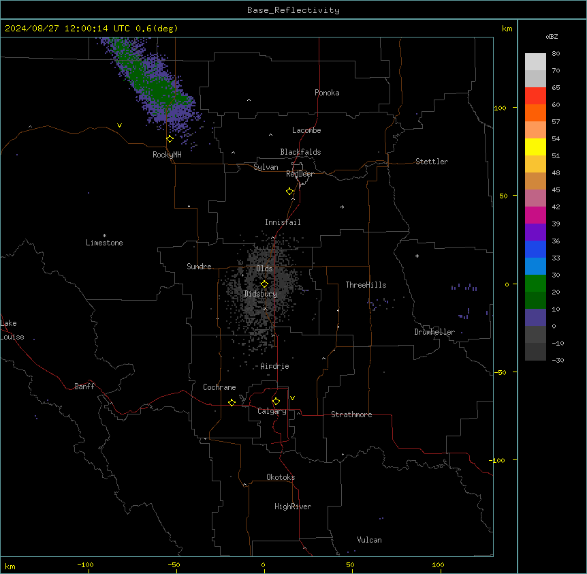Select the purple 10 dBZ legend color
Screen dimensions: 587x574
[535, 318]
